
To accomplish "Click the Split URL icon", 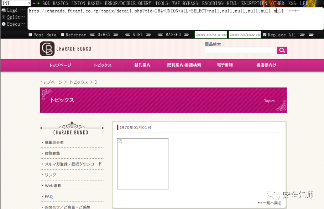I will coord(4,17).
